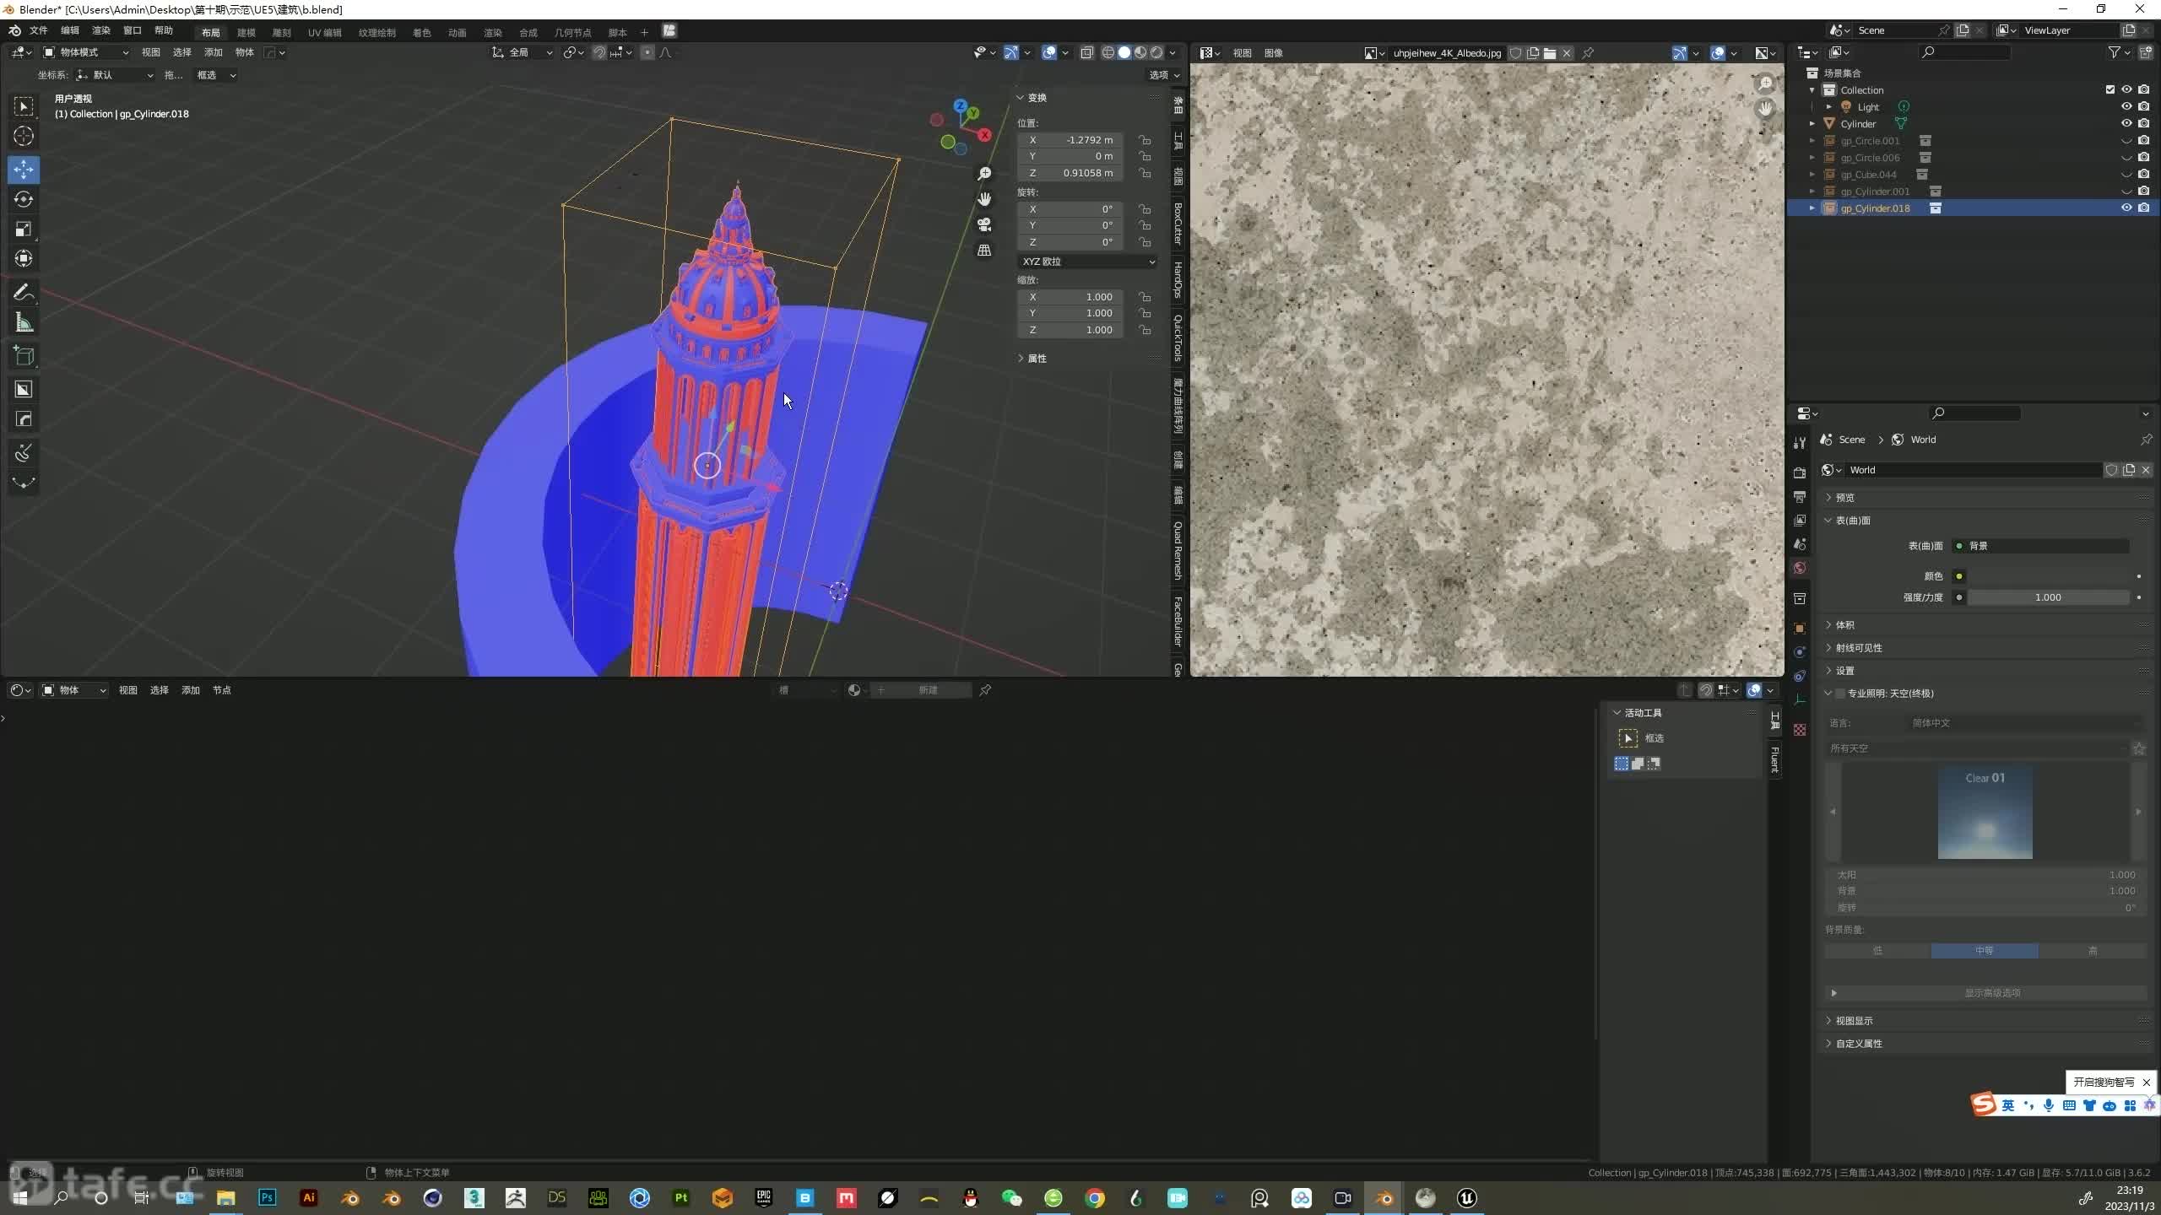Viewport: 2161px width, 1215px height.
Task: Open the 渲染 menu in top bar
Action: 101,30
